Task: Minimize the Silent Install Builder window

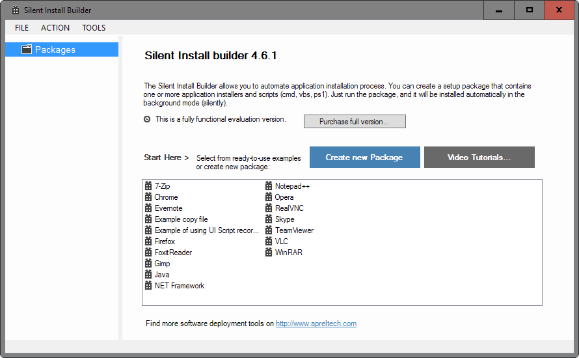Action: tap(499, 10)
